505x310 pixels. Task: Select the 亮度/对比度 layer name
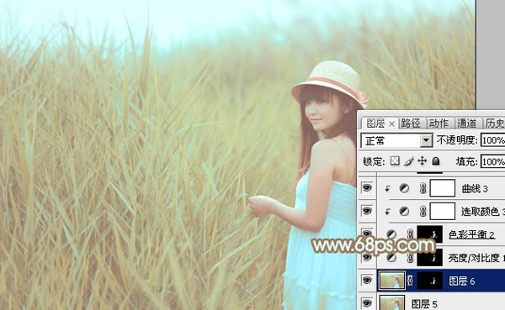point(476,258)
